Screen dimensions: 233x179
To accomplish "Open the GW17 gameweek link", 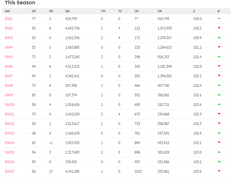I will (x=9, y=171).
